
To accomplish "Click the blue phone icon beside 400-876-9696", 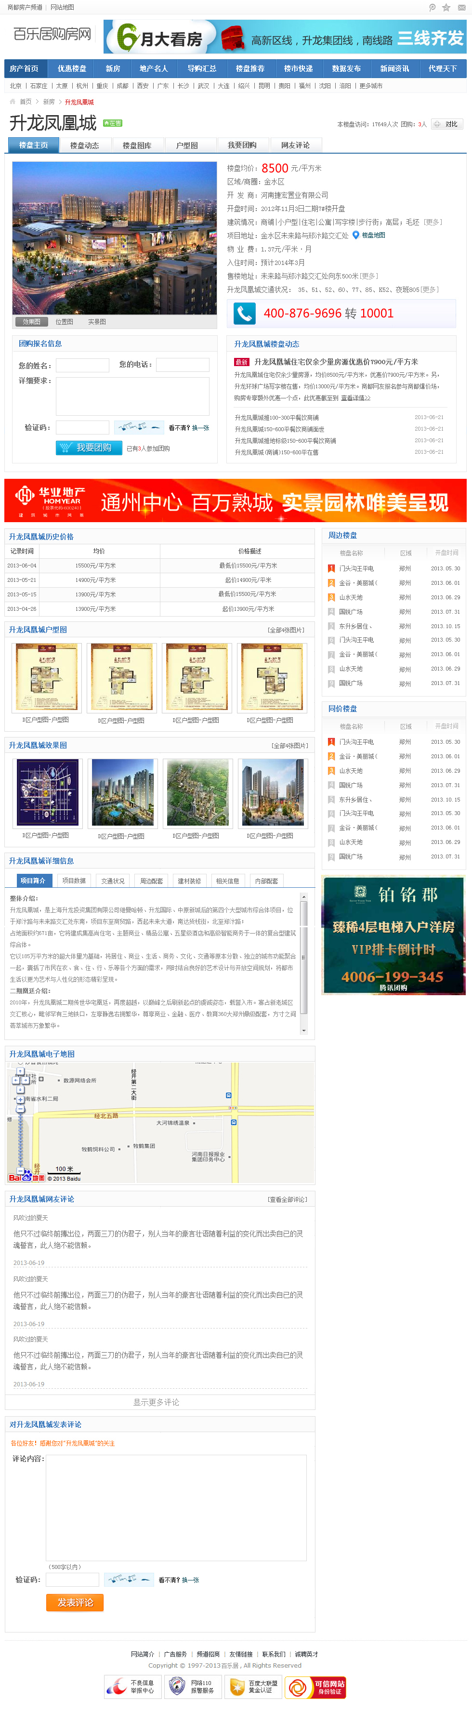I will pyautogui.click(x=244, y=313).
